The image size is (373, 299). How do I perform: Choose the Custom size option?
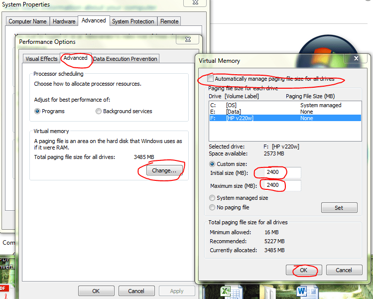(212, 164)
